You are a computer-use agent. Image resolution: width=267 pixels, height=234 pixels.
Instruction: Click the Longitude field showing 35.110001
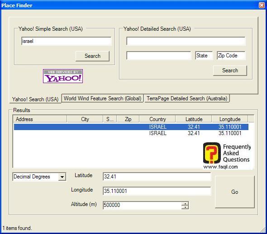(x=157, y=191)
